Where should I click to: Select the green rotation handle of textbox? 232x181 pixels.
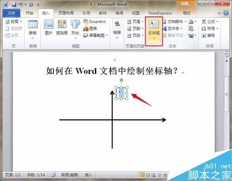pyautogui.click(x=122, y=80)
